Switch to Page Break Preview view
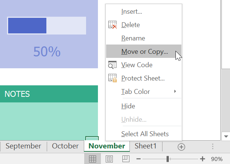 (126, 159)
